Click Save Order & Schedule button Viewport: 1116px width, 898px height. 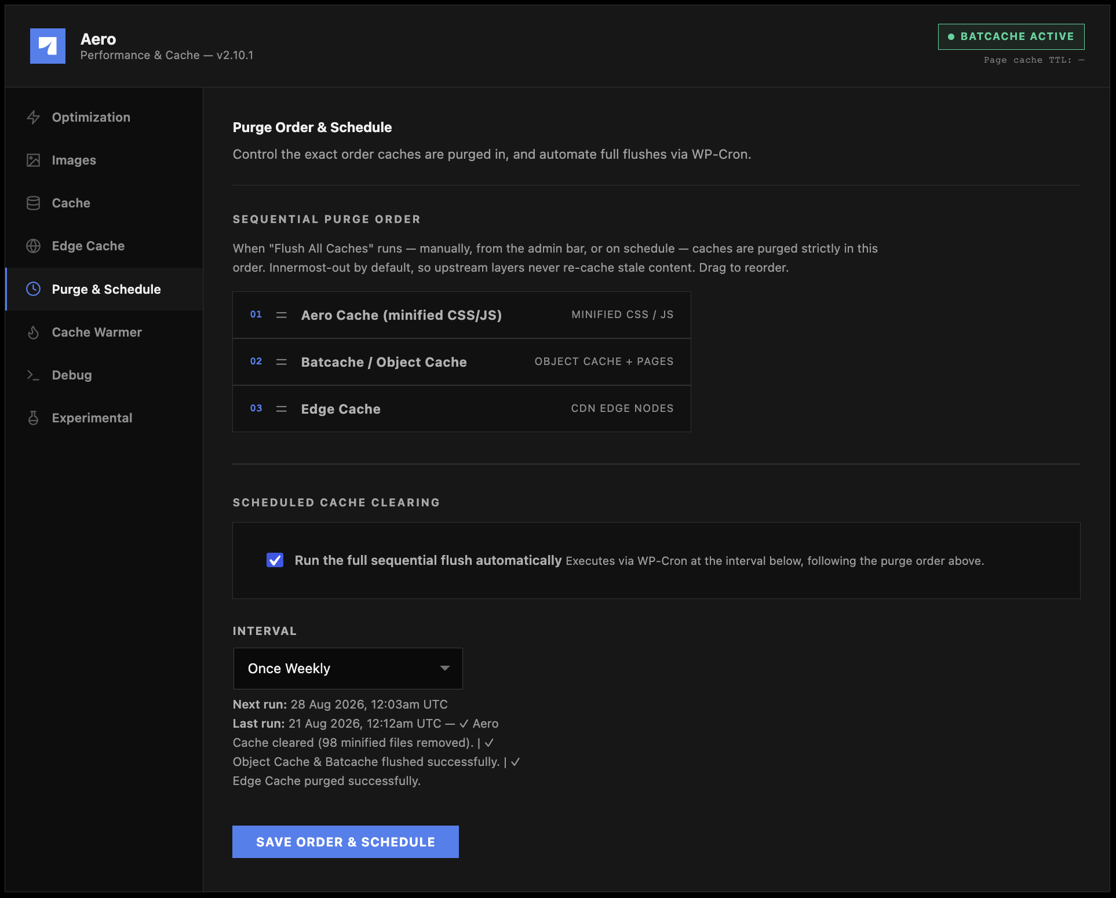pyautogui.click(x=345, y=842)
